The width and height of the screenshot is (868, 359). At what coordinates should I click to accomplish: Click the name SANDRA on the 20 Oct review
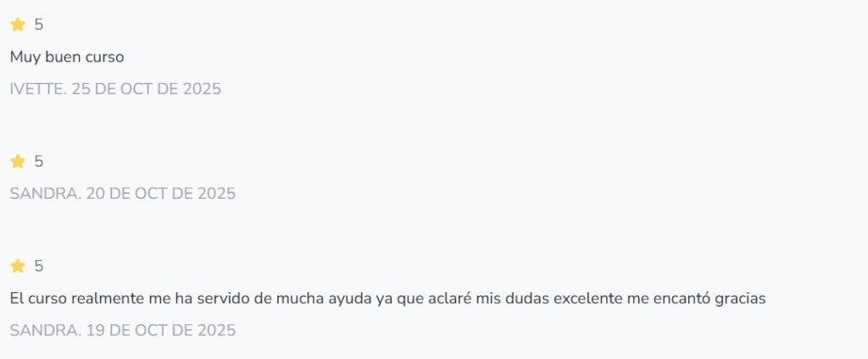pos(45,193)
